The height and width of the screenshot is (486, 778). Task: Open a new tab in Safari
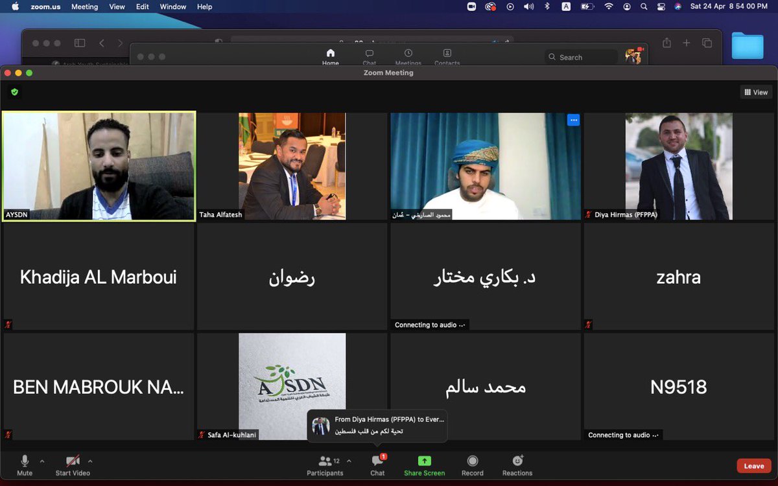click(x=687, y=43)
